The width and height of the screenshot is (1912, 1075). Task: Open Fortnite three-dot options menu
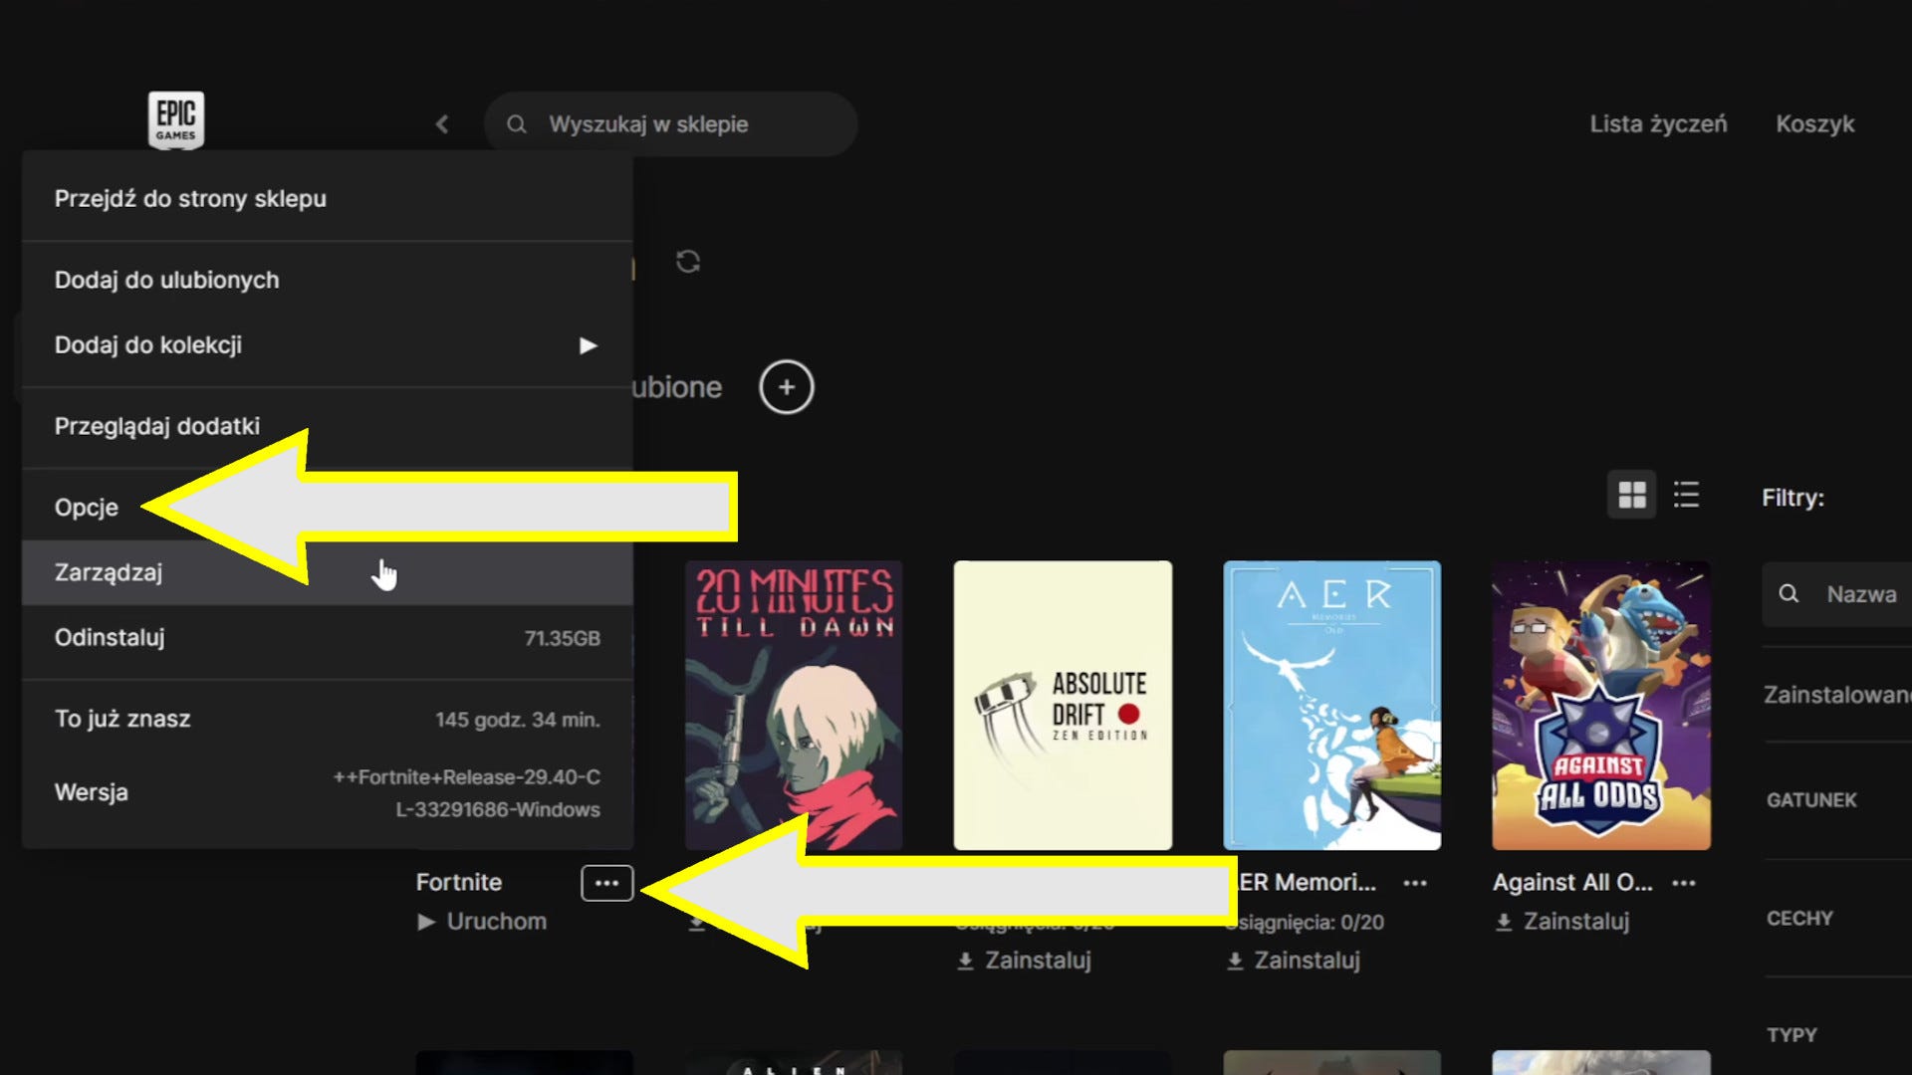point(607,883)
